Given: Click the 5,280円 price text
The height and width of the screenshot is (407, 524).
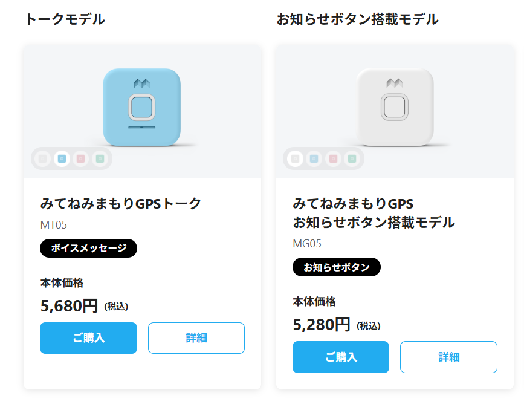Looking at the screenshot, I should click(322, 325).
